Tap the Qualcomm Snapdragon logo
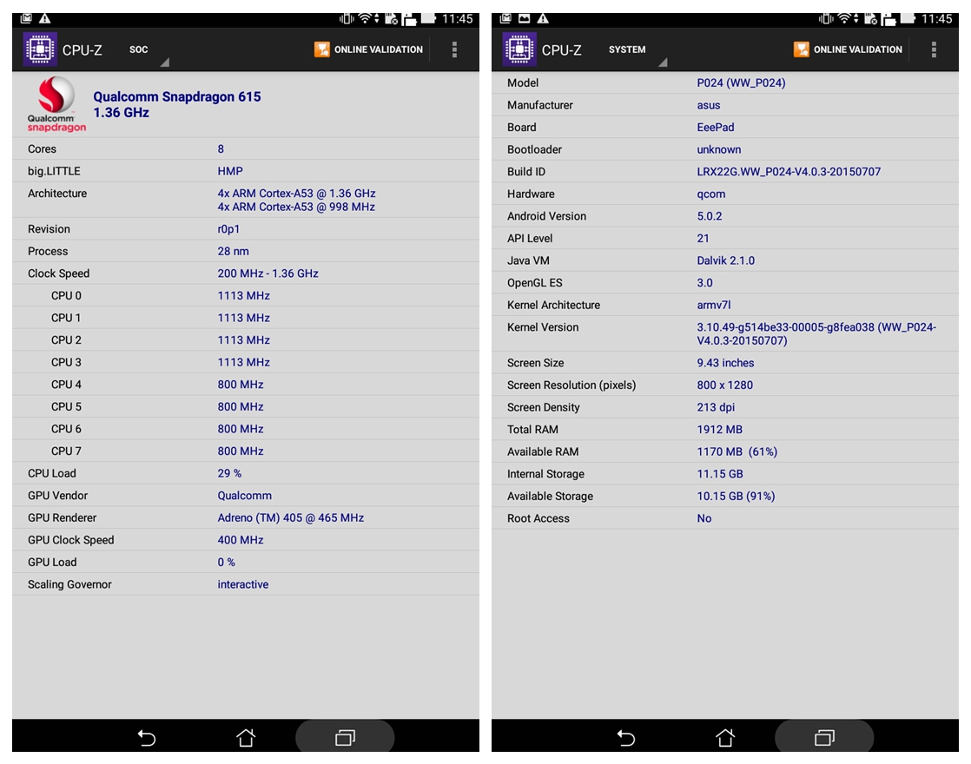This screenshot has height=764, width=971. 56,104
